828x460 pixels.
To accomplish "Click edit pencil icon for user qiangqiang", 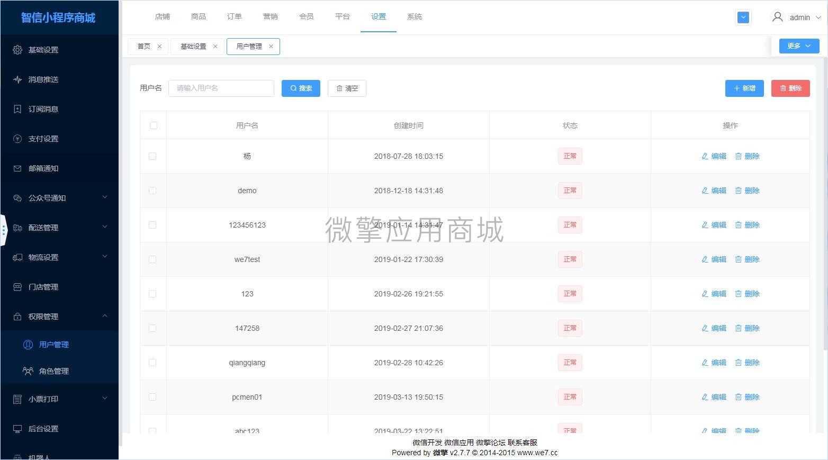I will 705,363.
